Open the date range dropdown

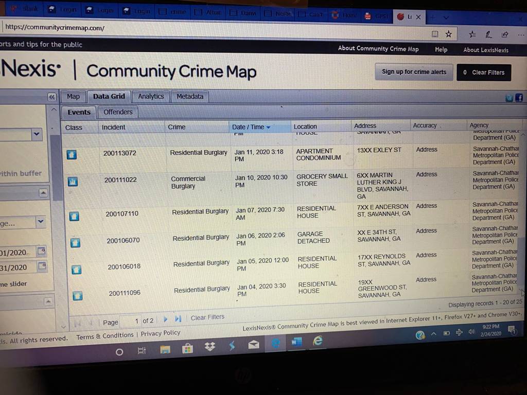(41, 222)
